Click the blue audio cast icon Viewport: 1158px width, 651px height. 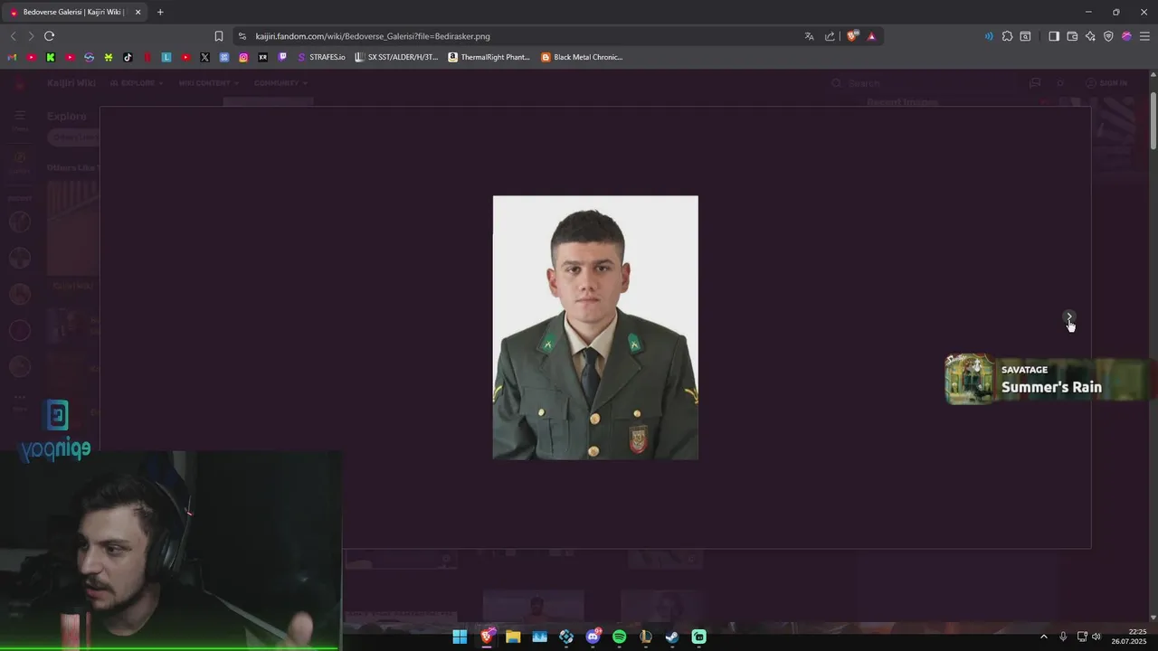pos(988,36)
